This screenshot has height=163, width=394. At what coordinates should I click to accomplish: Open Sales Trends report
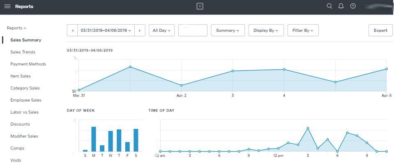pyautogui.click(x=23, y=52)
